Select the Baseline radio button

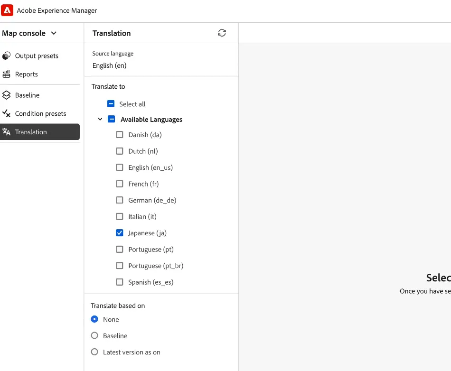(x=94, y=335)
